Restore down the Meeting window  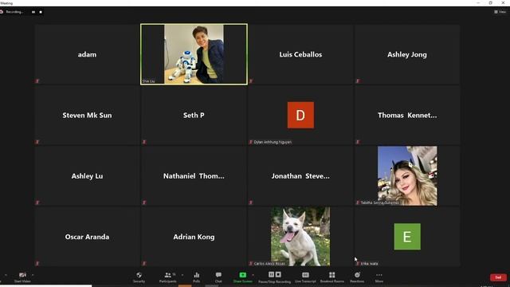tap(491, 3)
